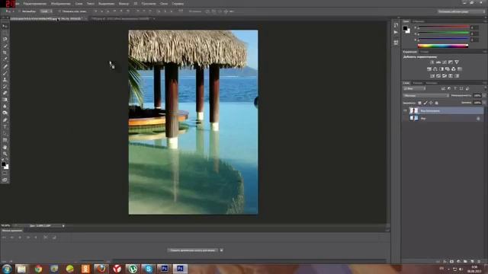Select the Crop tool

(5, 53)
